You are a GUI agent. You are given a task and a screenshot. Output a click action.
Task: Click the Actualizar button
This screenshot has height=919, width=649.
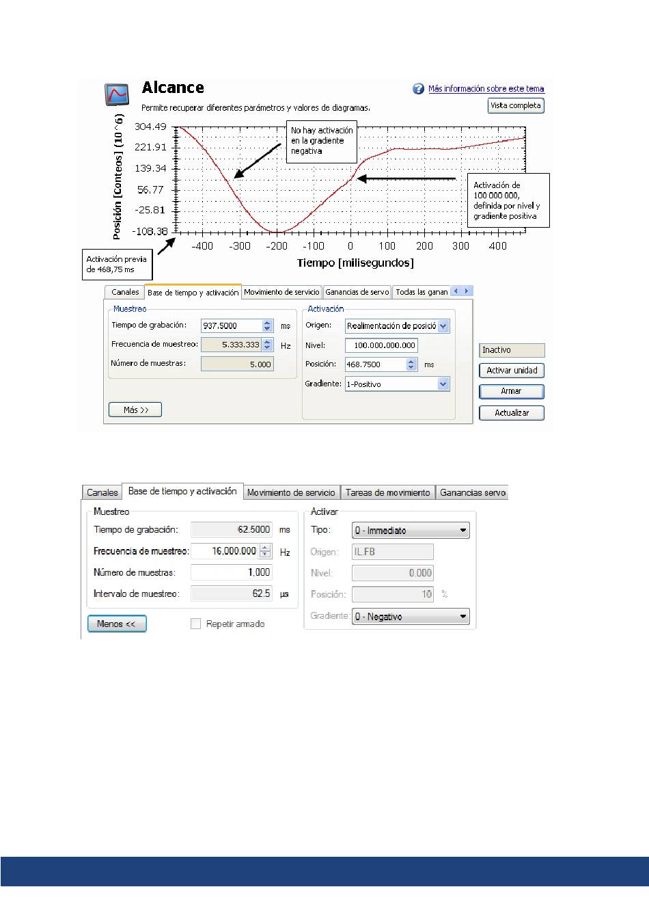[x=512, y=413]
